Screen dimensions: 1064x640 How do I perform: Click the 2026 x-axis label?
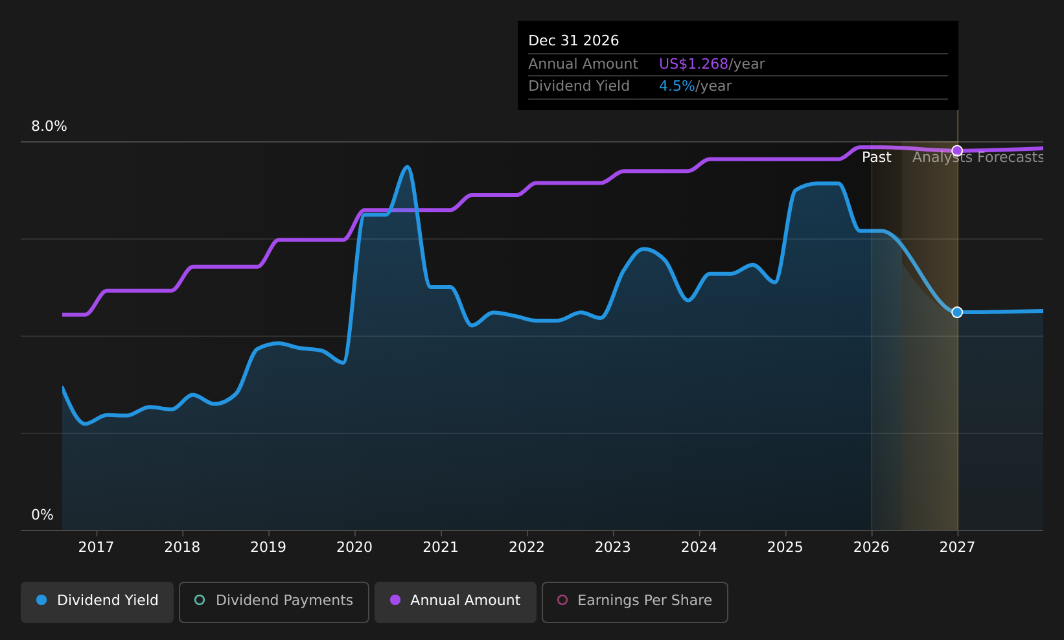[x=872, y=547]
